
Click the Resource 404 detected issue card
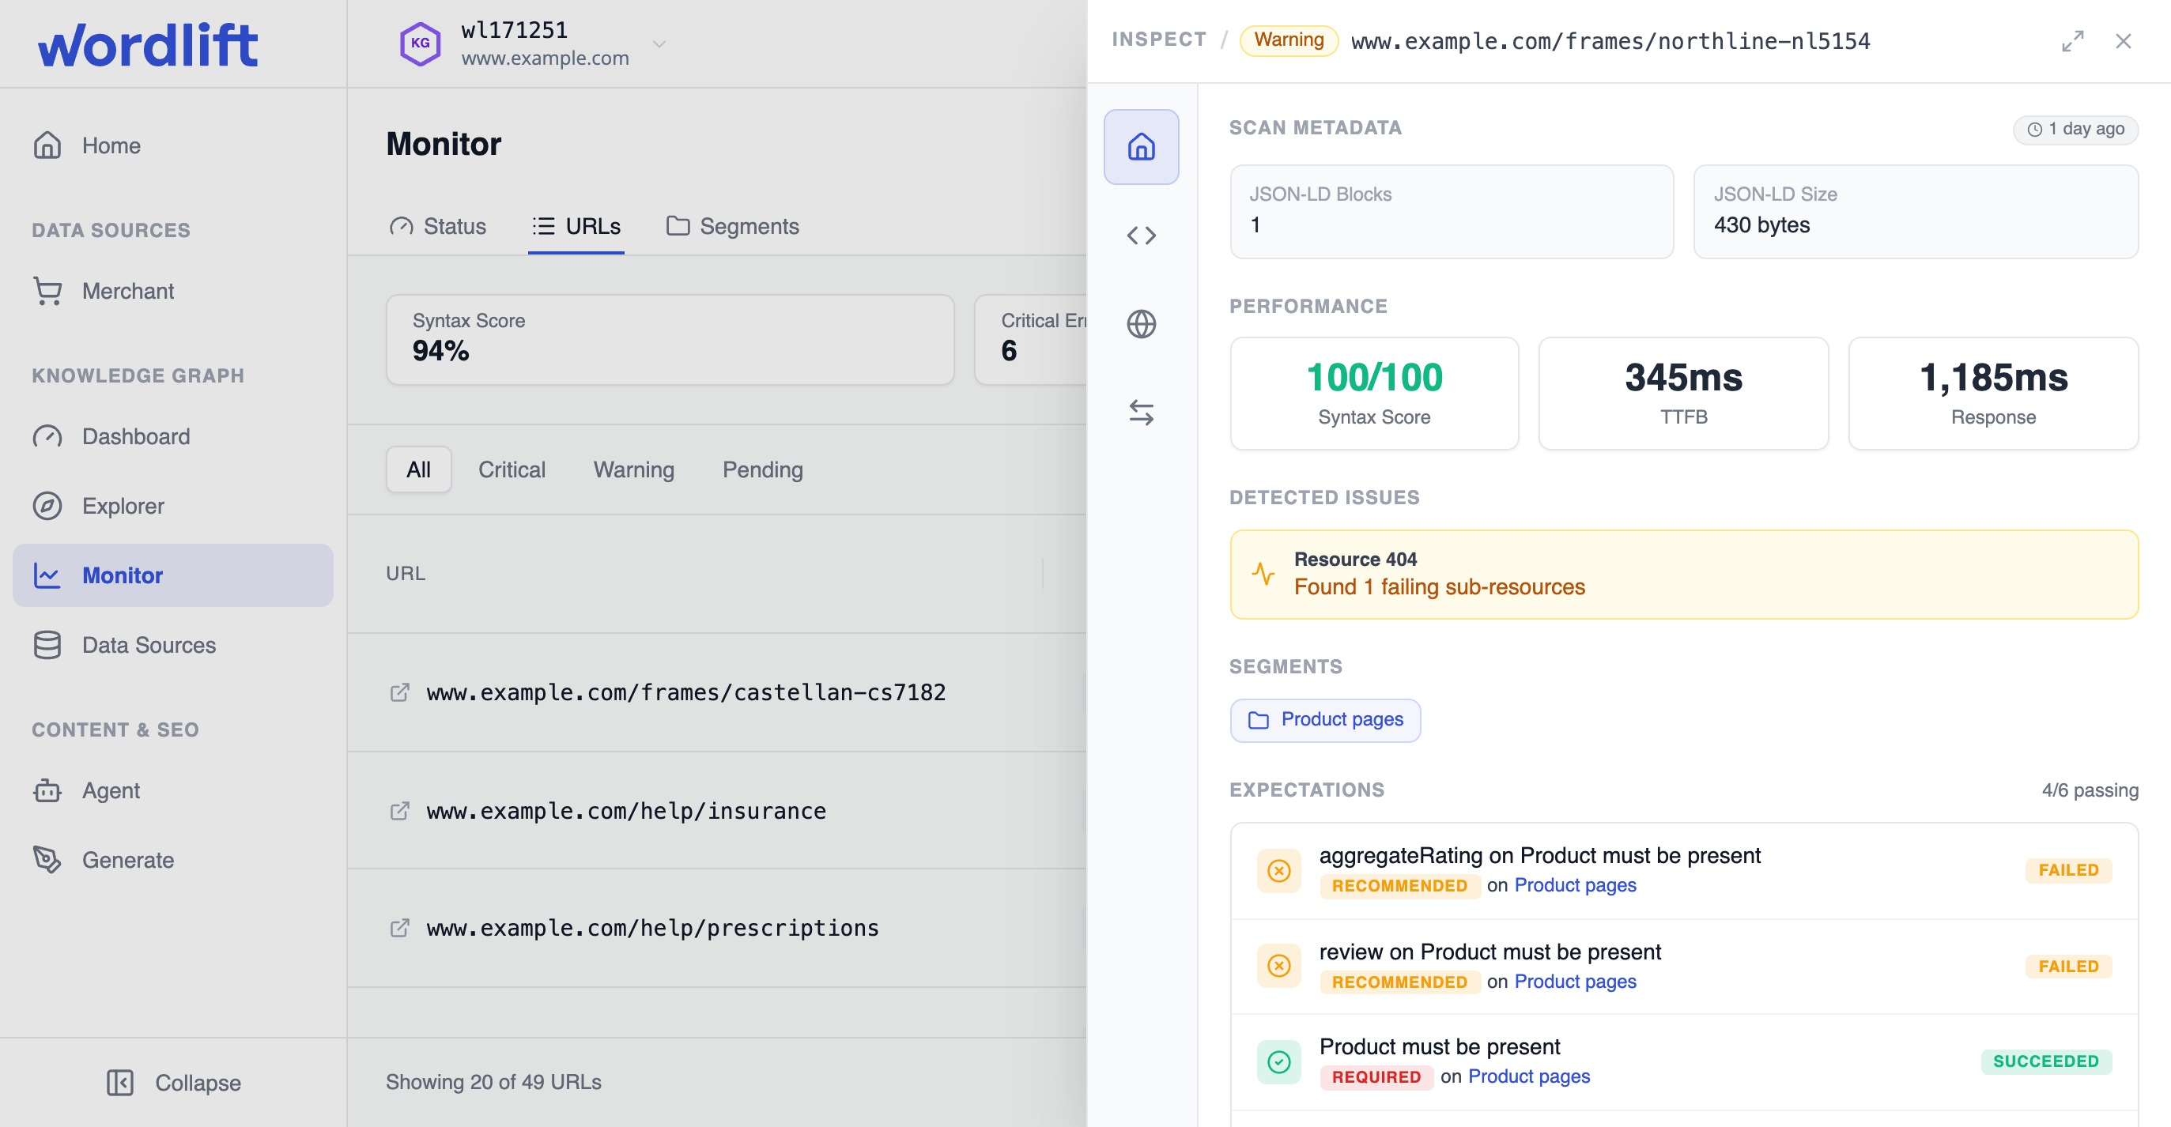(x=1684, y=574)
